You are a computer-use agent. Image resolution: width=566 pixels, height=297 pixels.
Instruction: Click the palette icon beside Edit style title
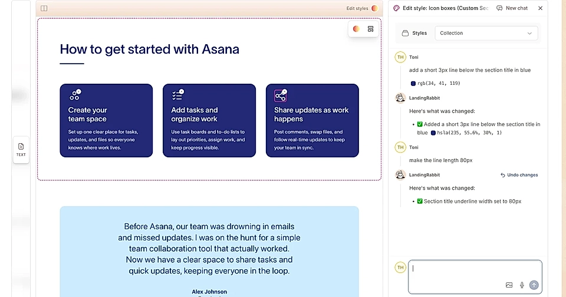point(396,8)
